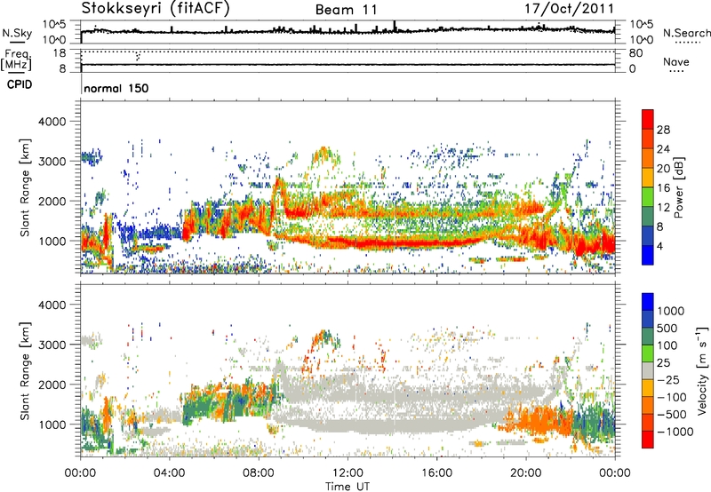Image resolution: width=711 pixels, height=492 pixels.
Task: Select the 'Beam 11' heading
Action: [346, 10]
